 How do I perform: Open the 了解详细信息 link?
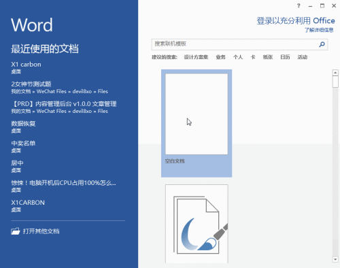pyautogui.click(x=319, y=30)
